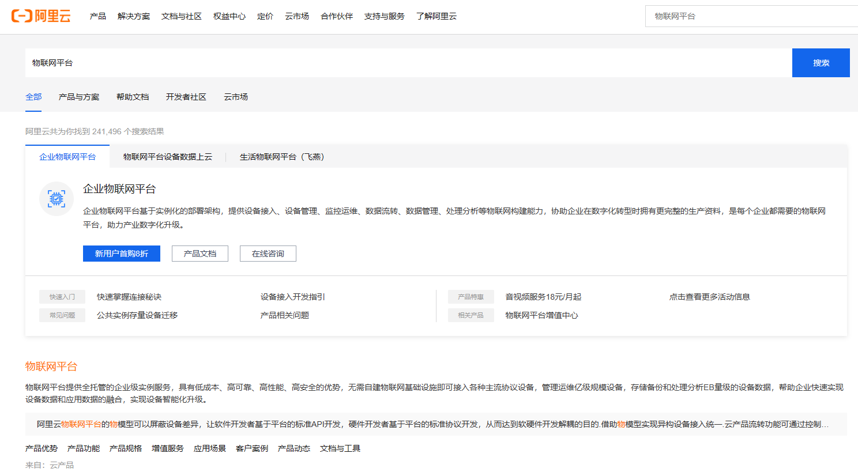Focus the top header search box
Image resolution: width=858 pixels, height=476 pixels.
[751, 16]
